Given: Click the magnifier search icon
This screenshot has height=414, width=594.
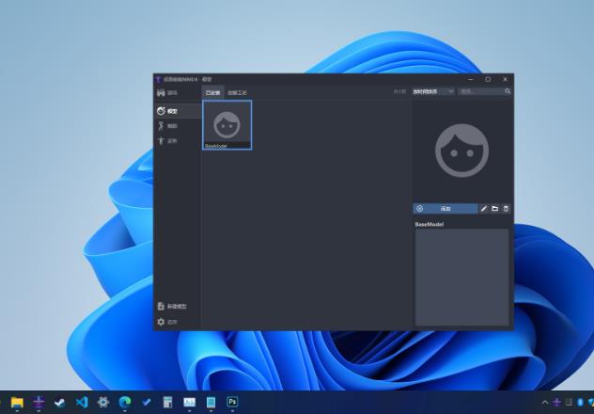Looking at the screenshot, I should click(x=508, y=91).
